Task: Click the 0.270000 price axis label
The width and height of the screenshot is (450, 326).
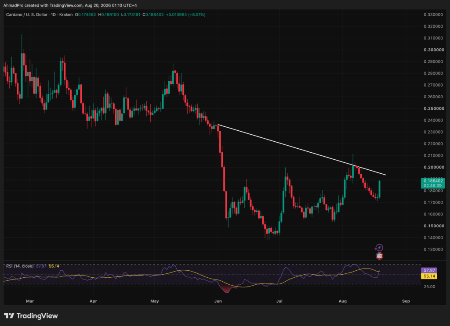Action: [x=433, y=85]
